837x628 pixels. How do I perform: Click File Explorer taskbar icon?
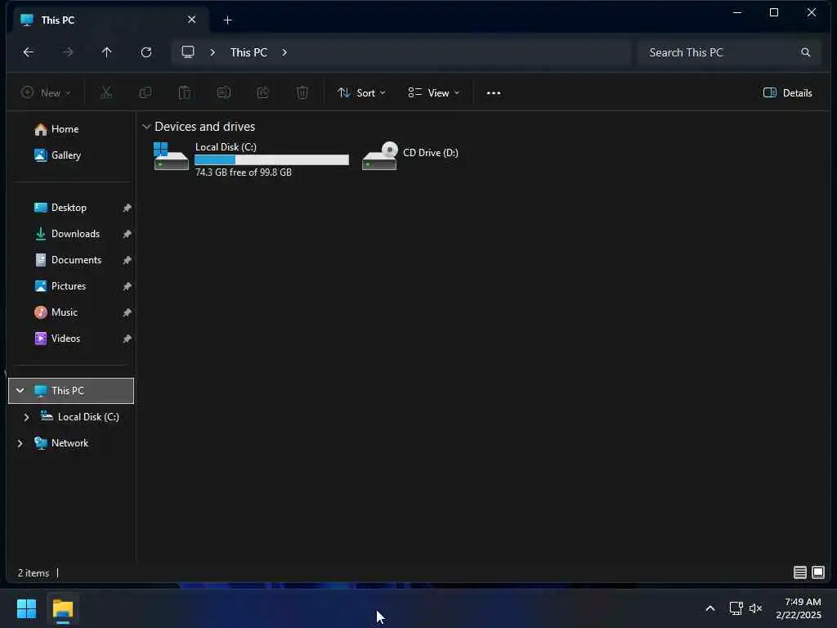(62, 609)
